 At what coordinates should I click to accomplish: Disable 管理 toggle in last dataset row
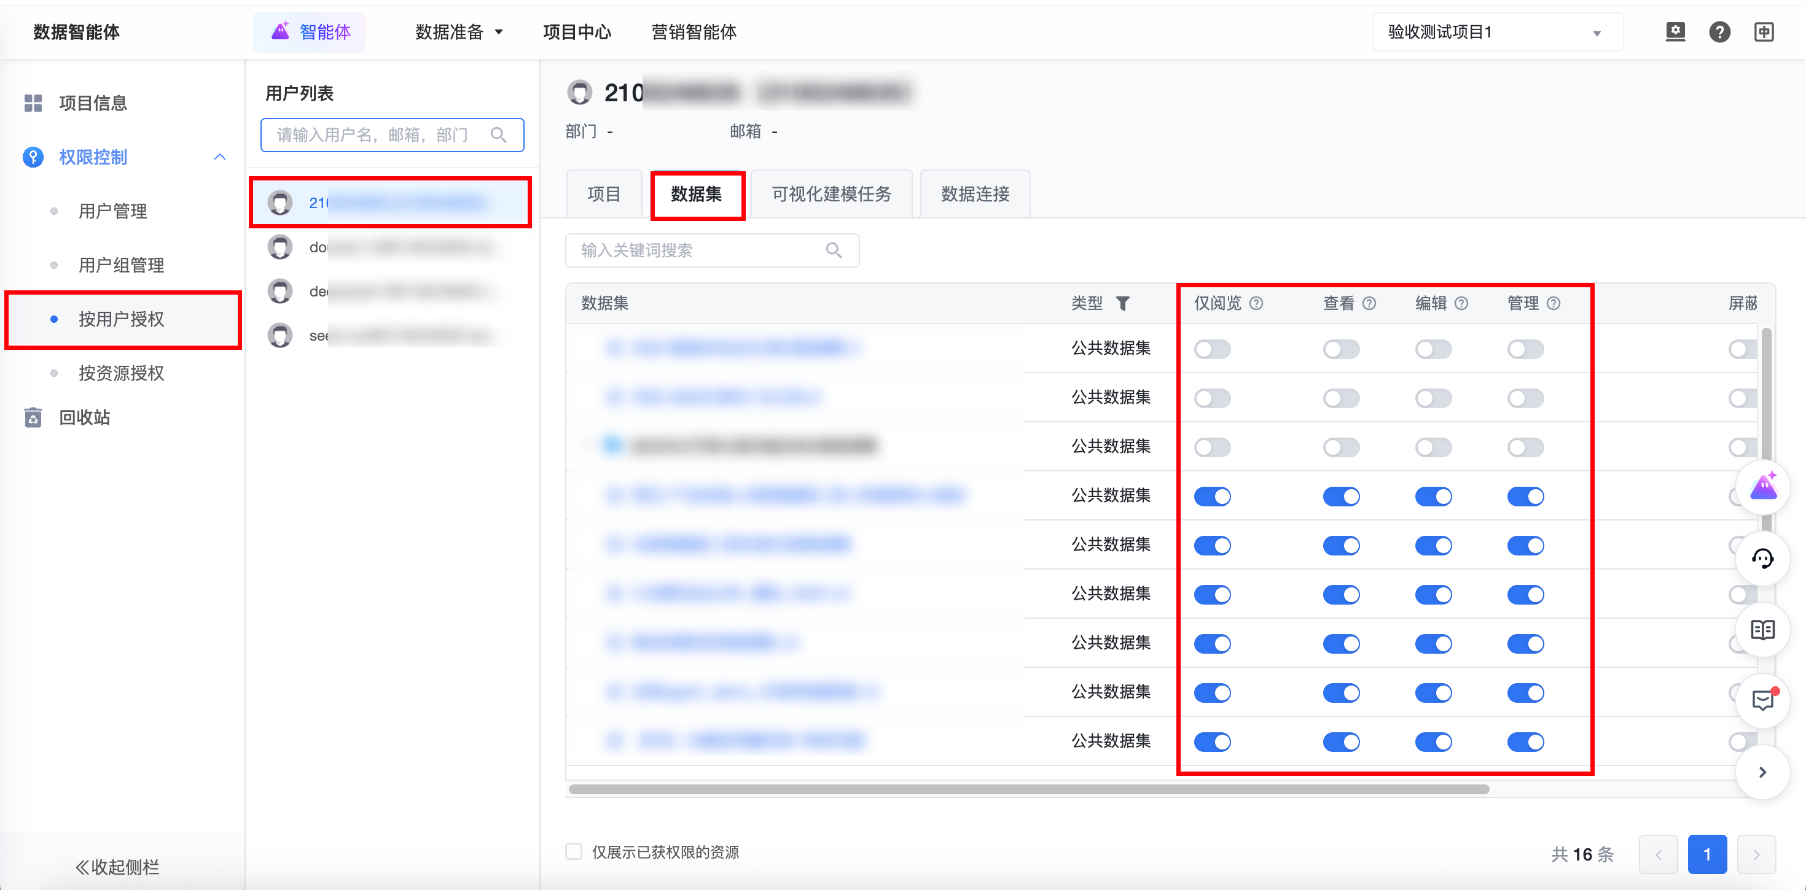[1525, 741]
